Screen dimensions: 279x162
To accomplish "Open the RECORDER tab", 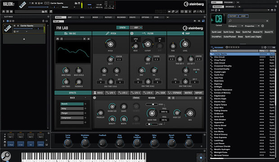I will tap(122, 17).
